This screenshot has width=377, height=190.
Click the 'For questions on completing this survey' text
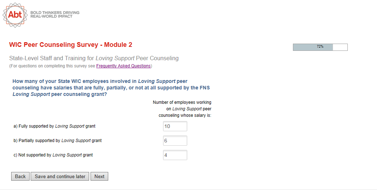click(52, 66)
